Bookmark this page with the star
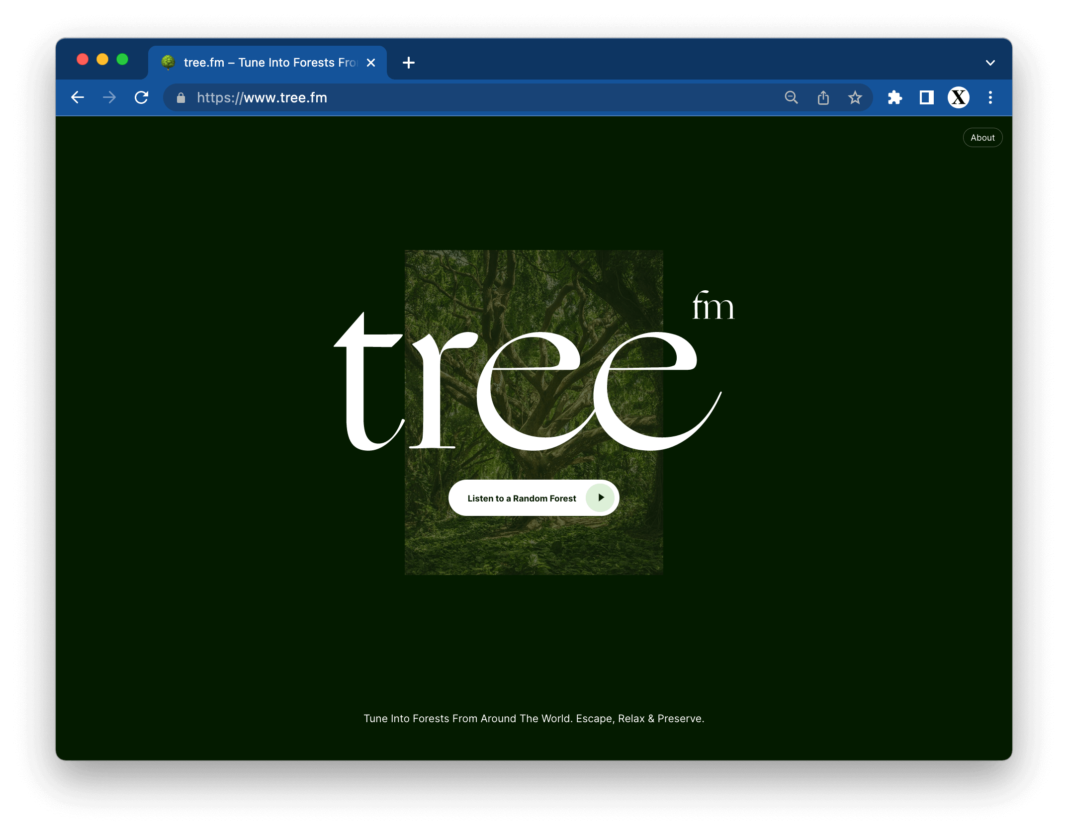The width and height of the screenshot is (1068, 834). 855,97
